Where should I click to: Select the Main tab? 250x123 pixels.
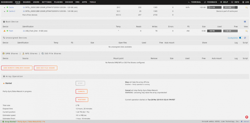click(18, 2)
